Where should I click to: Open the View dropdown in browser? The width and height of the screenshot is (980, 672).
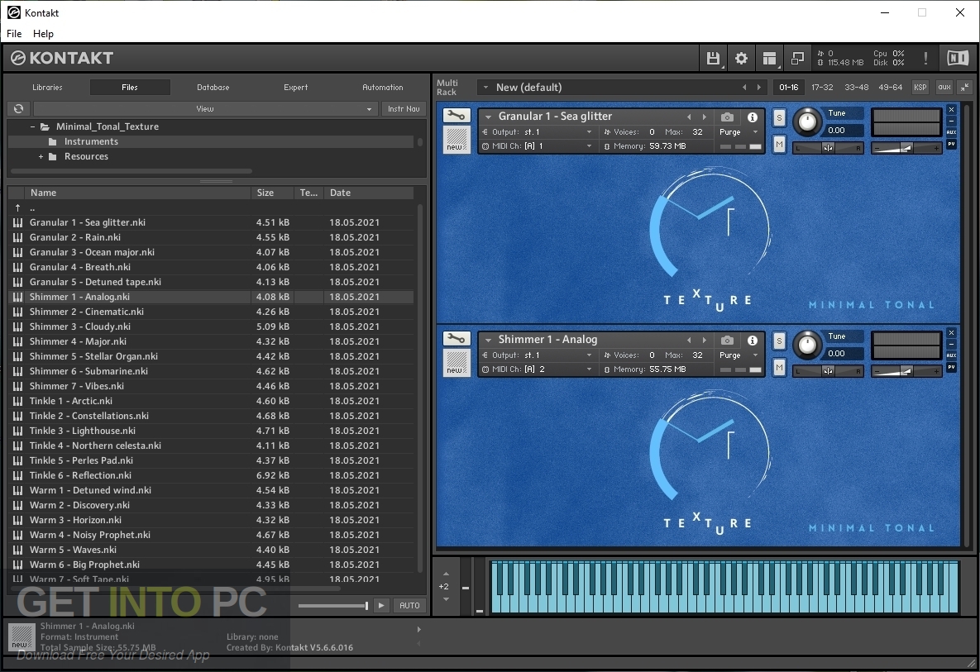(204, 108)
